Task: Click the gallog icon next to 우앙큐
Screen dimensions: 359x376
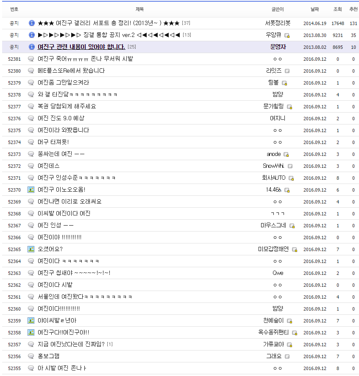Action: [x=287, y=36]
